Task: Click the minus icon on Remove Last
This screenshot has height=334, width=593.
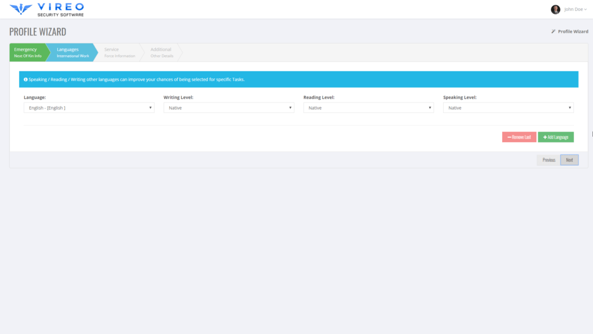Action: tap(509, 136)
